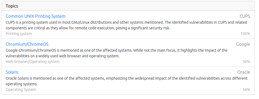Click the 'operating systems.' line in Solaris description

[x=22, y=84]
